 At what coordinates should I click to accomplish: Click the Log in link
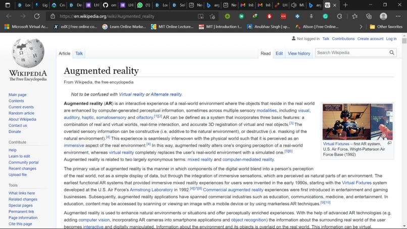pos(391,39)
